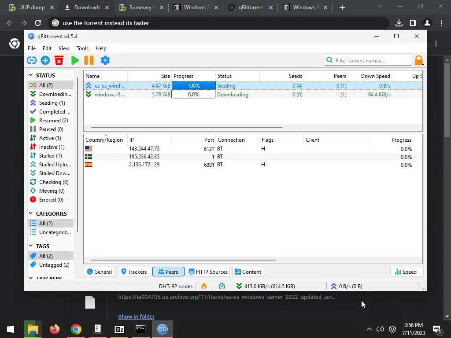
Task: Select Untagged (2) tag filter
Action: click(51, 265)
